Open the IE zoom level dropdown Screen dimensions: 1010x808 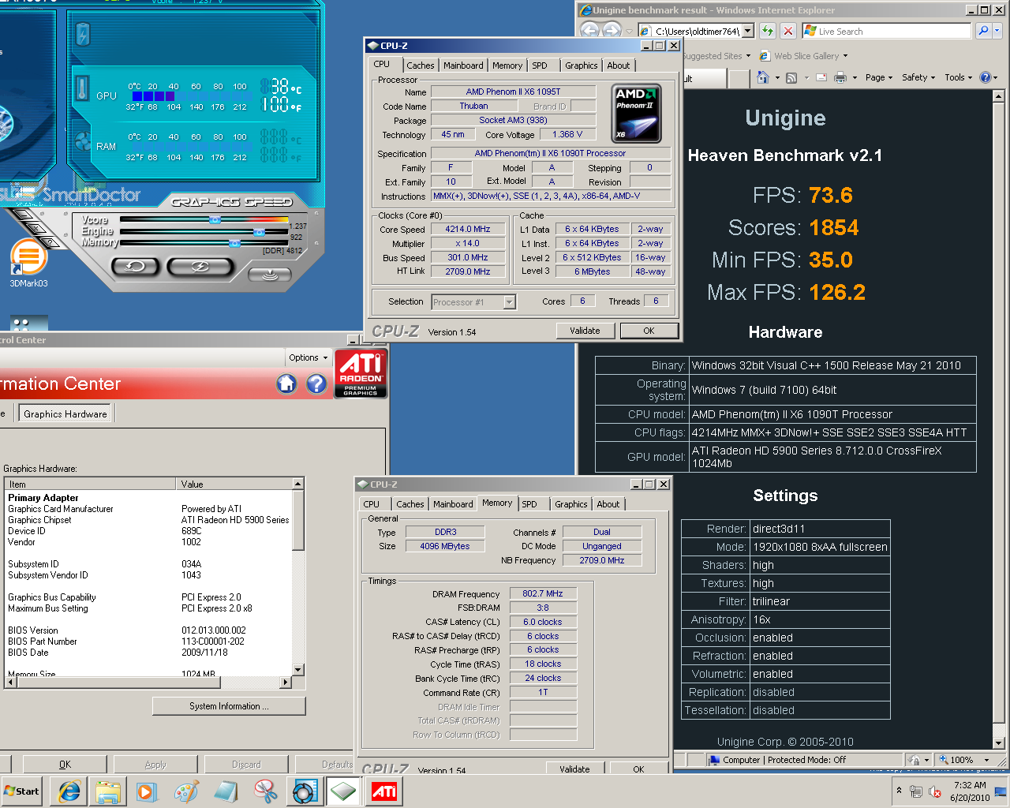[x=986, y=760]
